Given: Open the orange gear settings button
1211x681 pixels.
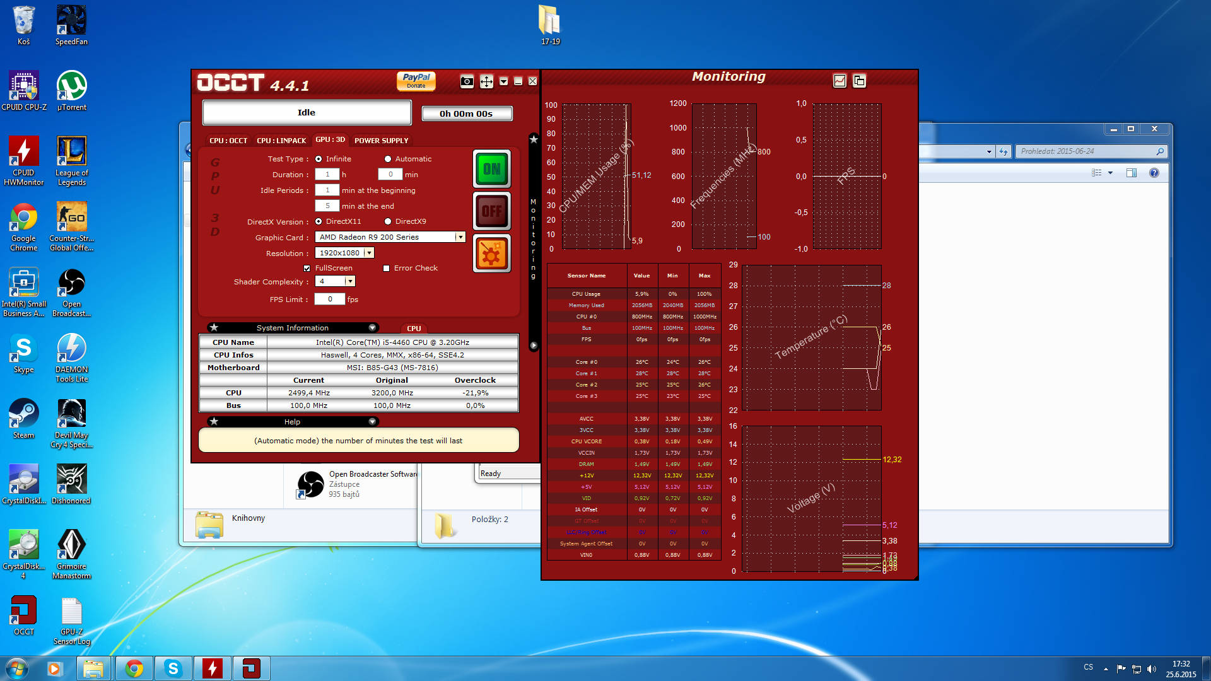Looking at the screenshot, I should [492, 254].
